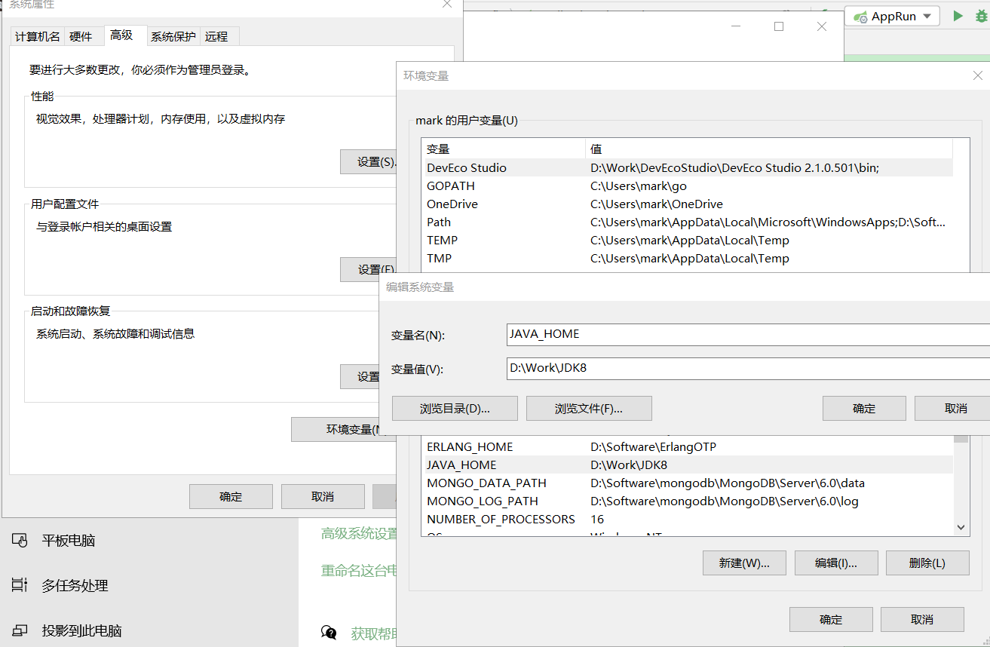Click the Get help chat icon
Image resolution: width=990 pixels, height=647 pixels.
(x=329, y=633)
